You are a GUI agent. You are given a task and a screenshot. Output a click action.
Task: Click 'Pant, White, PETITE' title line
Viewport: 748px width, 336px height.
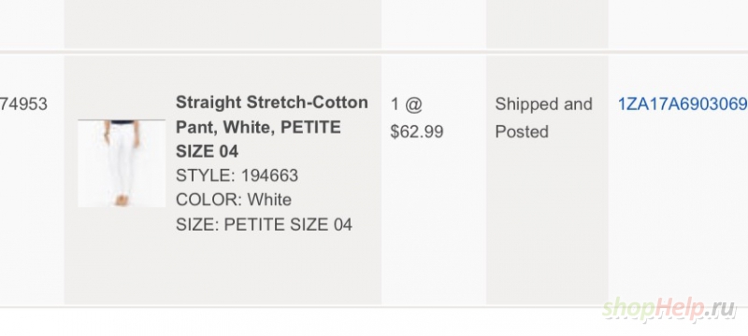point(258,127)
